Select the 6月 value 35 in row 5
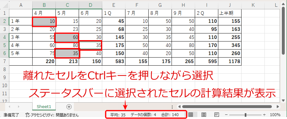Viewport: 287px width, 119px height. click(90, 45)
